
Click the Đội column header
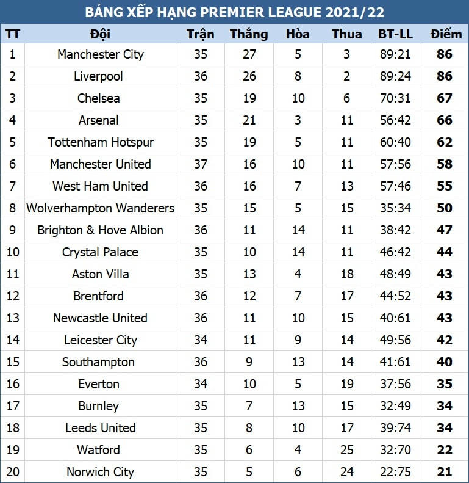click(100, 34)
